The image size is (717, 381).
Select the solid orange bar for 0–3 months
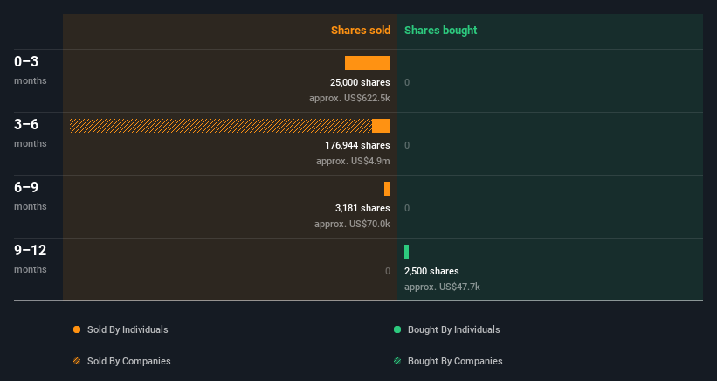click(x=367, y=63)
